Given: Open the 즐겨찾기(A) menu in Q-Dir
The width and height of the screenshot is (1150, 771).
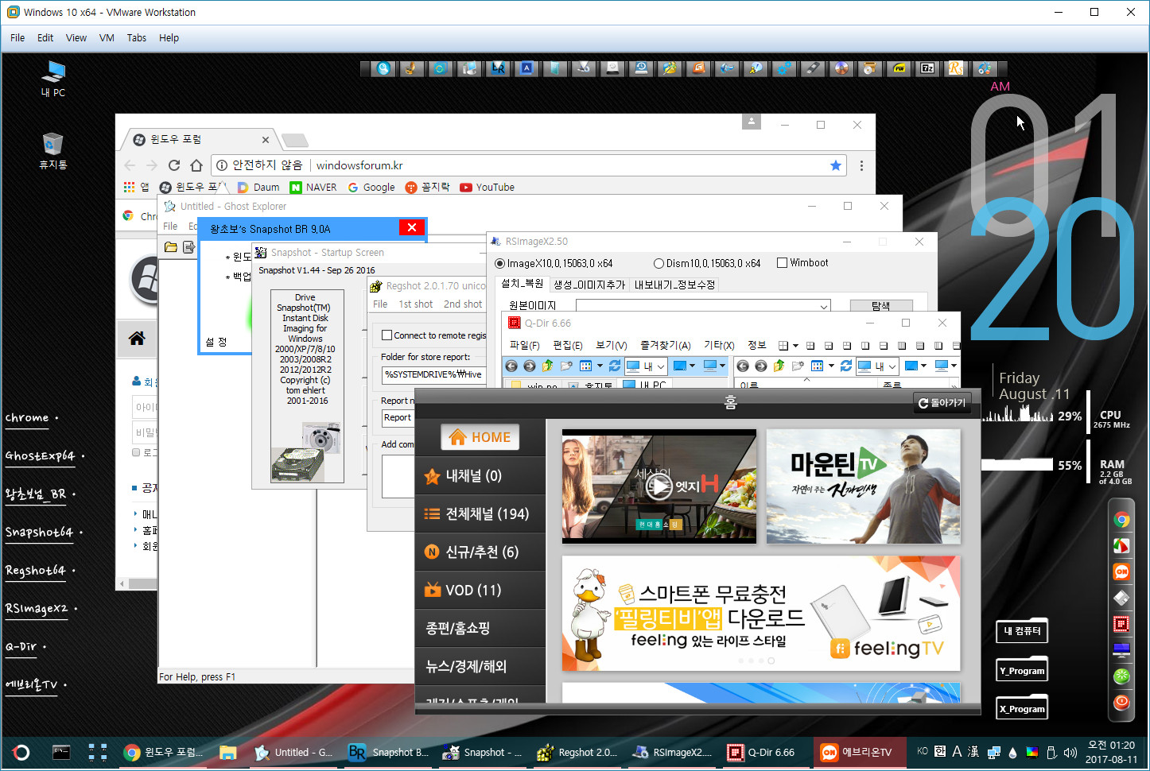Looking at the screenshot, I should point(665,345).
